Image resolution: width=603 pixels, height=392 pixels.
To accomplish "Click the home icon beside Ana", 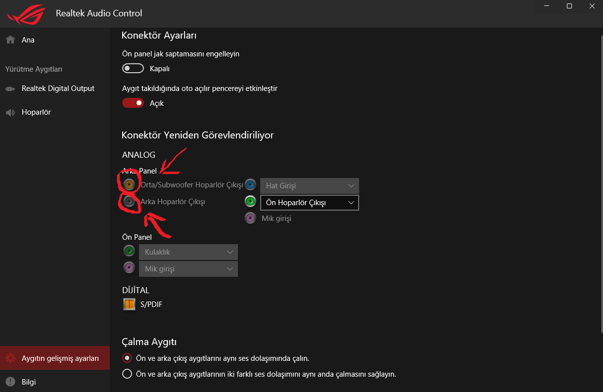I will pos(10,40).
